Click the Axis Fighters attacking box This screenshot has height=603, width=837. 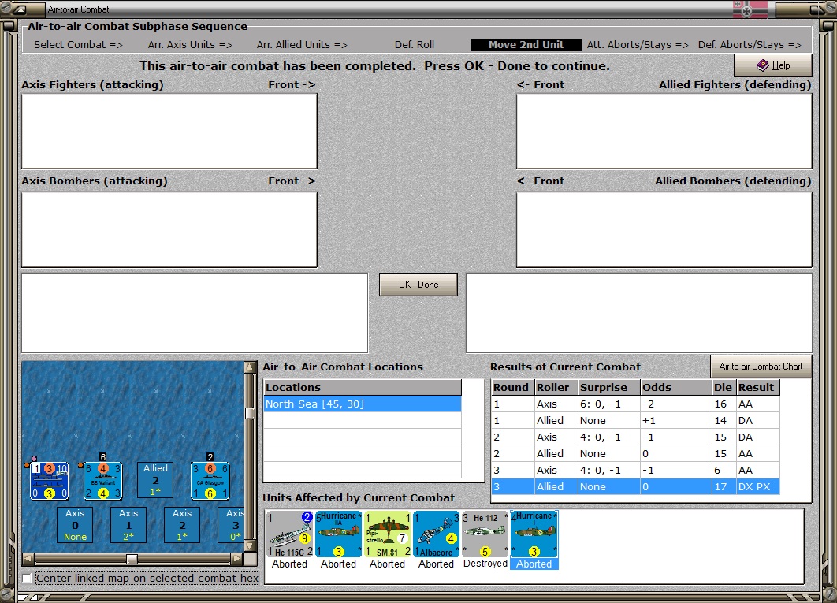point(169,132)
